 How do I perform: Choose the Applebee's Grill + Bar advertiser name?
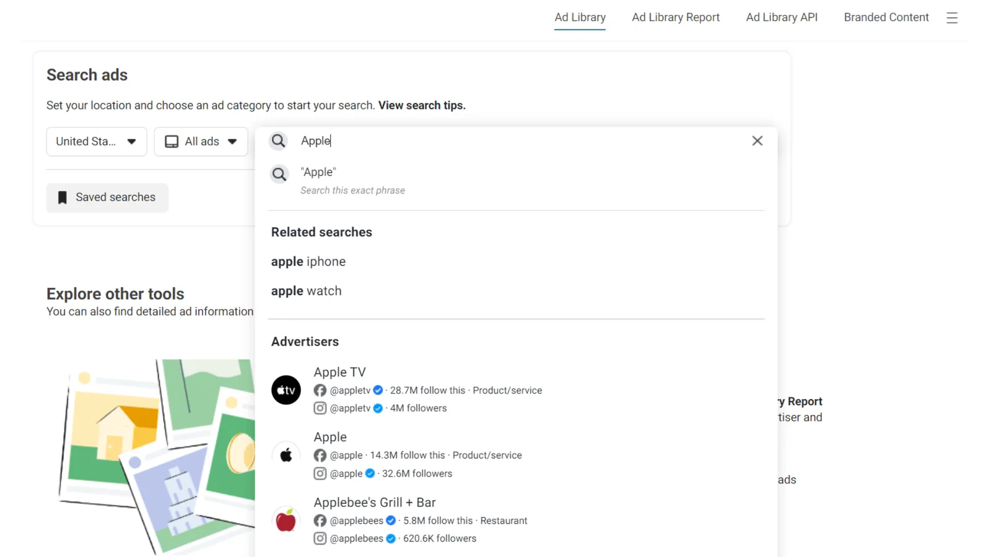click(x=375, y=503)
